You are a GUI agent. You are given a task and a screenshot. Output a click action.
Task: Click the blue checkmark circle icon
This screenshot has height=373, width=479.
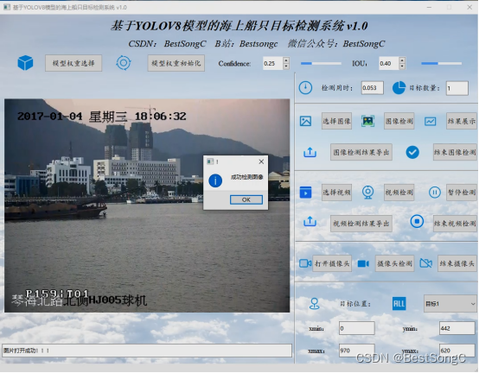point(412,152)
